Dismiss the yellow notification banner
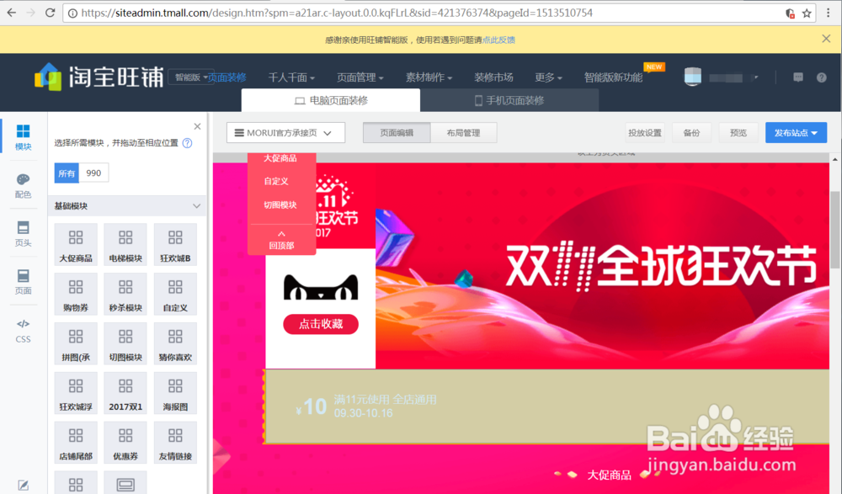The height and width of the screenshot is (494, 842). coord(826,38)
